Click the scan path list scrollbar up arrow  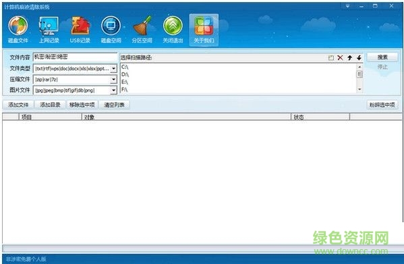coord(359,67)
